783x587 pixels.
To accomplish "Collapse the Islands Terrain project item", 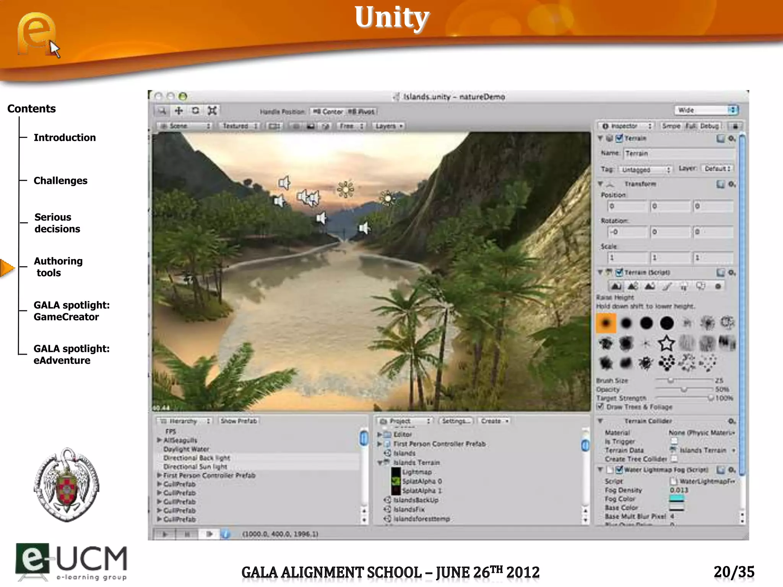I will 380,462.
